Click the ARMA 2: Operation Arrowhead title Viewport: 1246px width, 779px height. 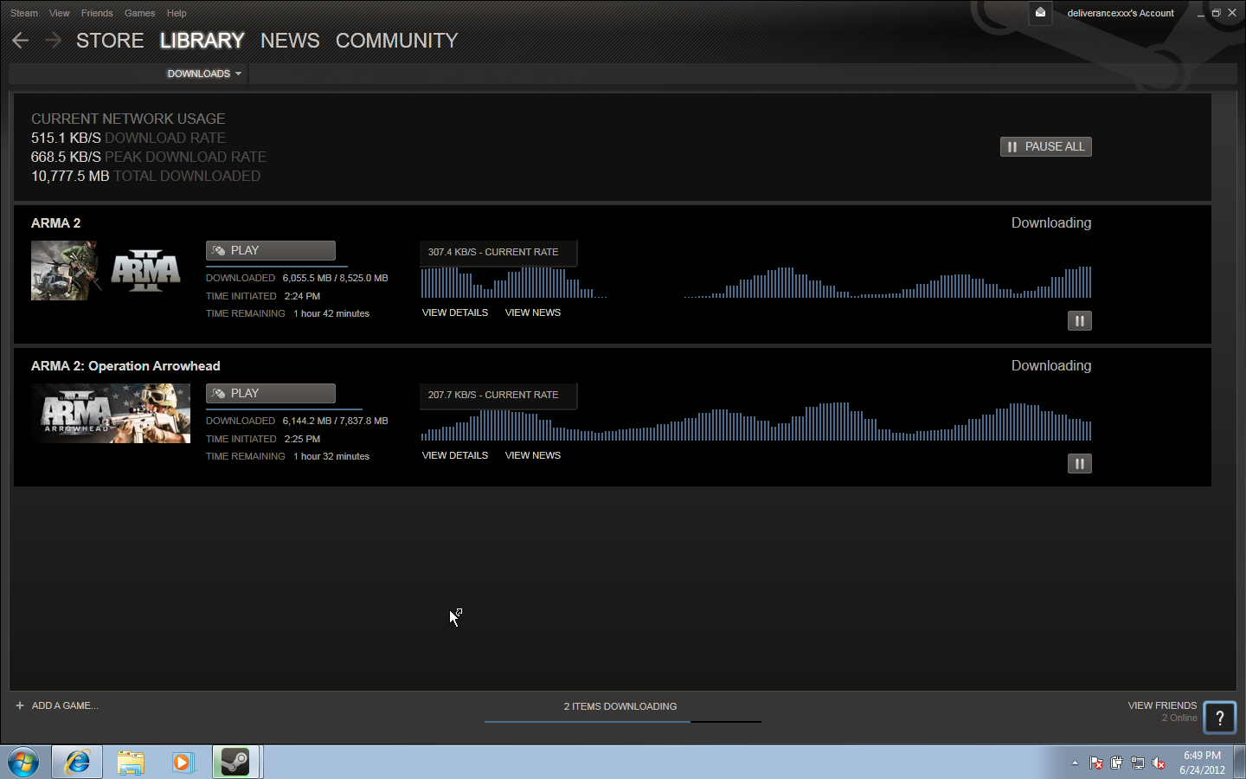tap(125, 366)
